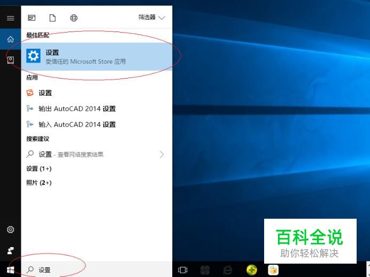Open 输出 AutoCAD 2014 设置 result
Screen dimensions: 370x277
pos(97,109)
